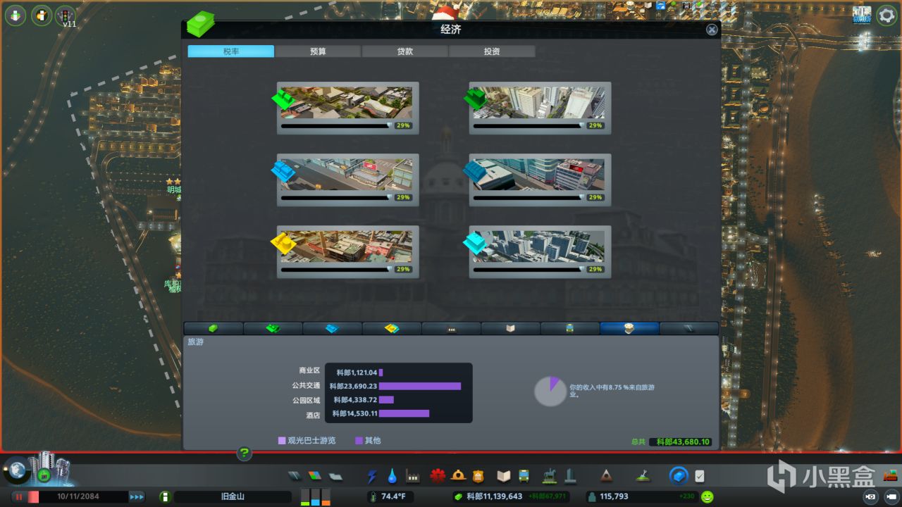This screenshot has width=902, height=507.
Task: Show the dark factory income category
Action: 451,328
